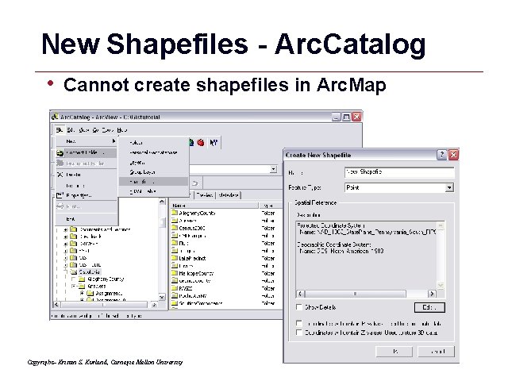This screenshot has width=508, height=381.
Task: Select the Gistutorial folder in the tree
Action: point(90,271)
